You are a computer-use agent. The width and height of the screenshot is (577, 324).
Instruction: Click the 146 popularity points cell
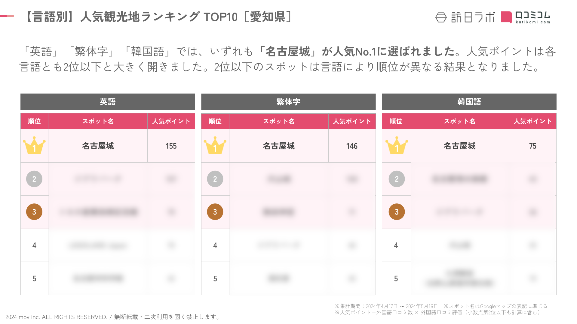click(352, 146)
